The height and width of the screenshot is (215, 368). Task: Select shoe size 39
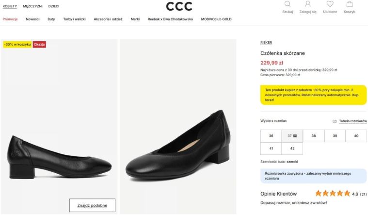point(335,136)
